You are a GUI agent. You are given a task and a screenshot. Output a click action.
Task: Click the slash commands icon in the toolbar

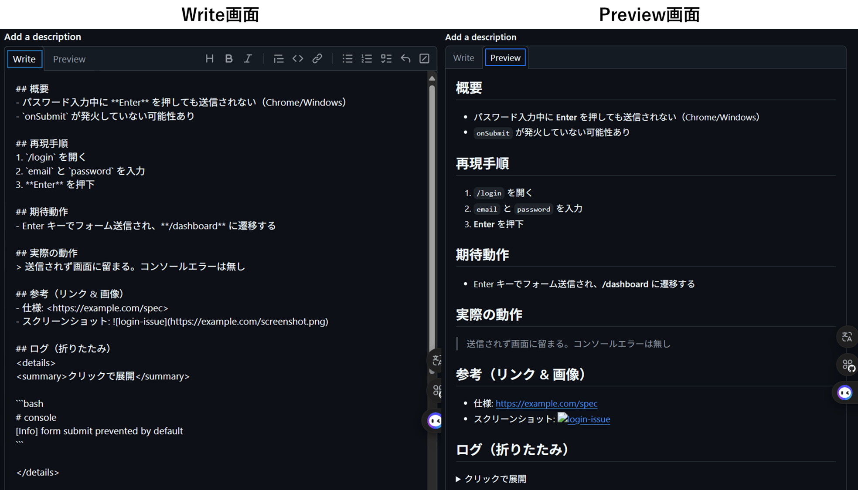424,59
